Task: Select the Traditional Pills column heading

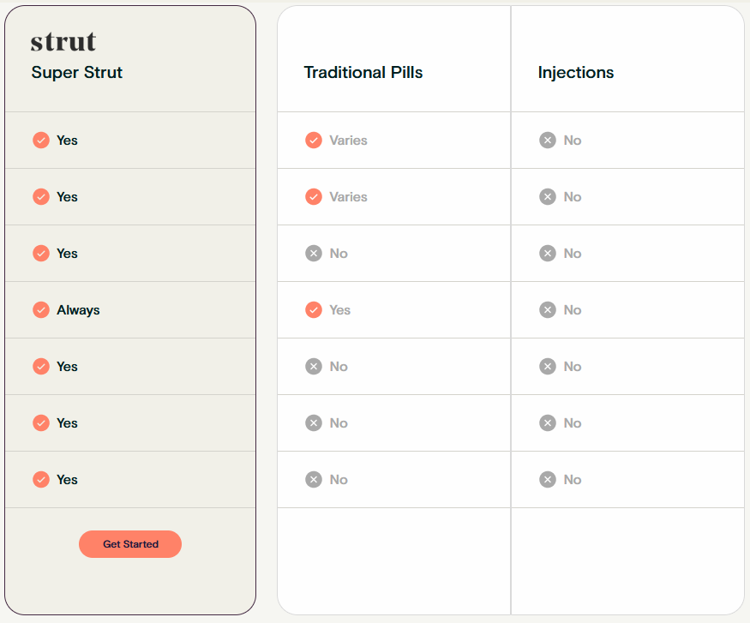Action: pyautogui.click(x=363, y=72)
